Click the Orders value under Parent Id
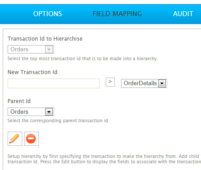 click(x=19, y=112)
